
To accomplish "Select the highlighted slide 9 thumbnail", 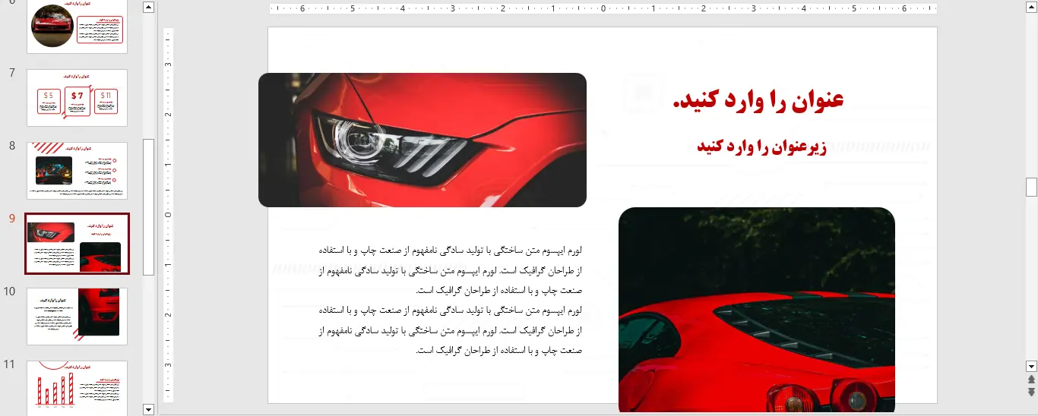I will click(77, 243).
